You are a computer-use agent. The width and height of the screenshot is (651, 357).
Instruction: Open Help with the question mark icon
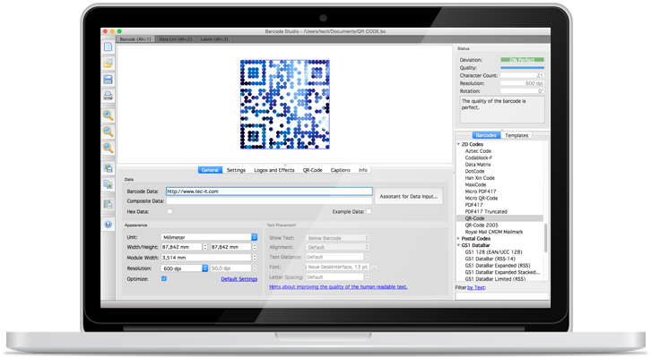tap(108, 224)
